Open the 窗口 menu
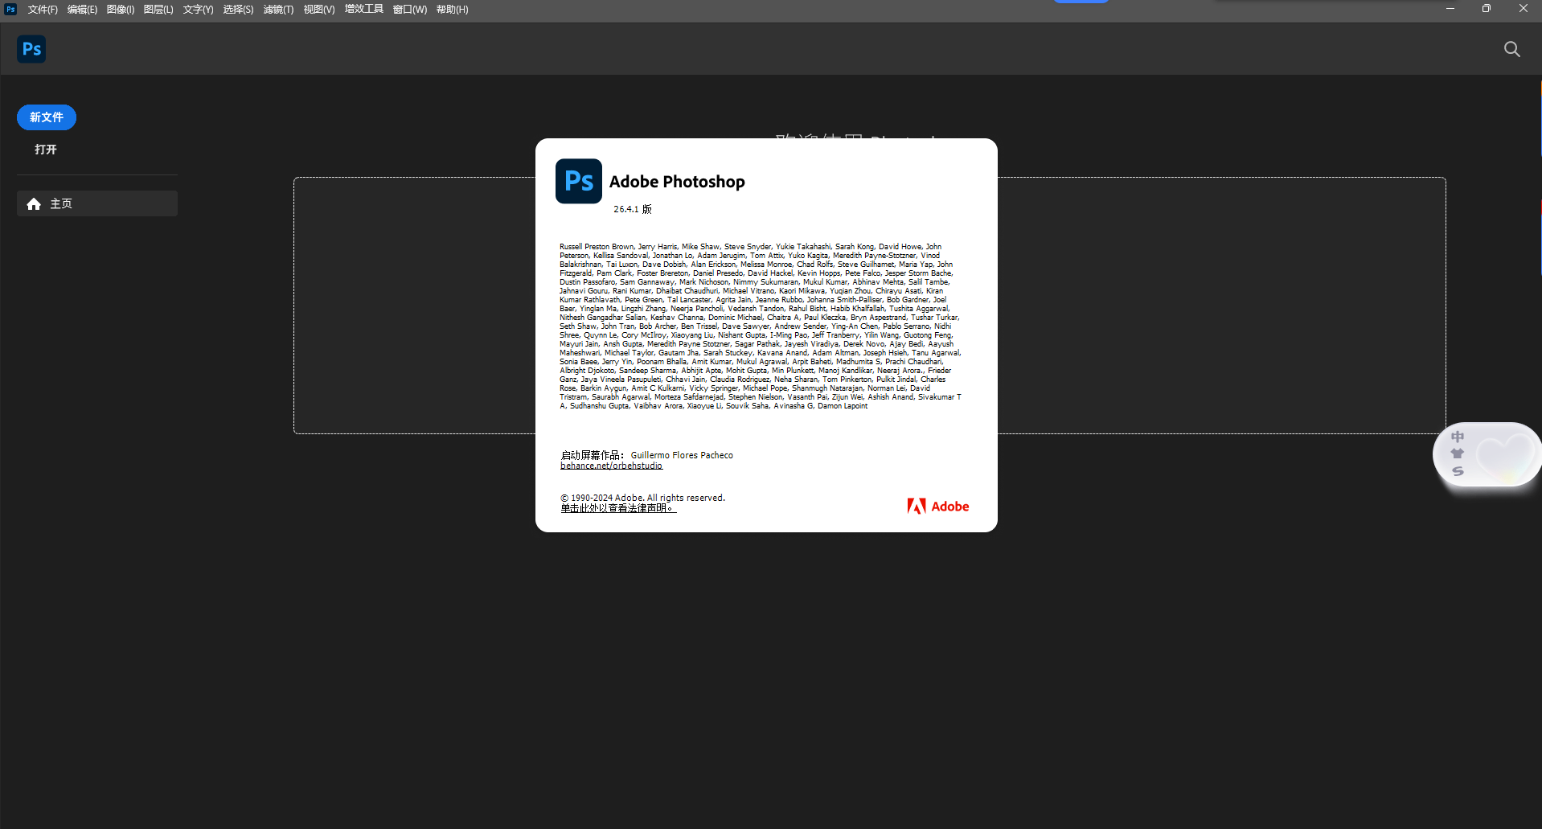Image resolution: width=1542 pixels, height=829 pixels. [x=409, y=9]
